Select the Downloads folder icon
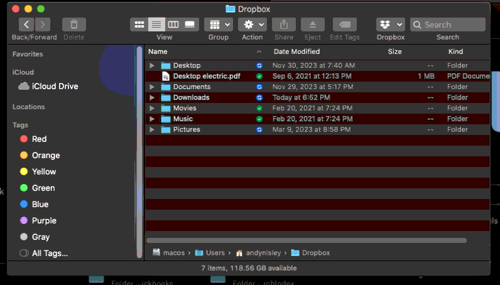 165,97
